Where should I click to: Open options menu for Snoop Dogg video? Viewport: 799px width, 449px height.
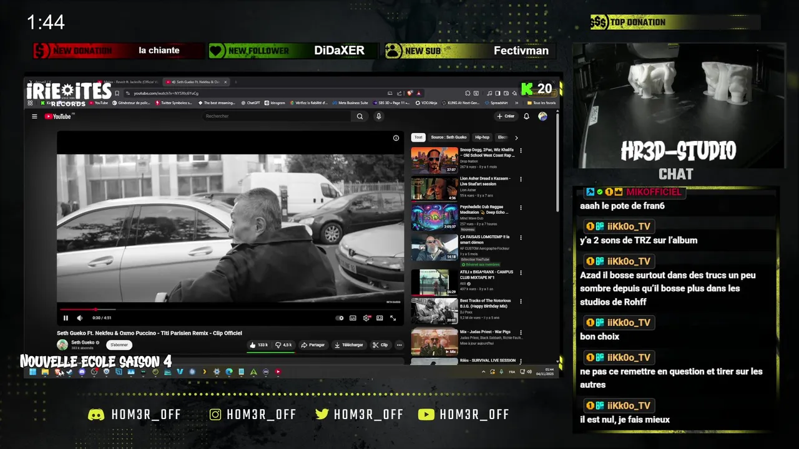coord(521,151)
